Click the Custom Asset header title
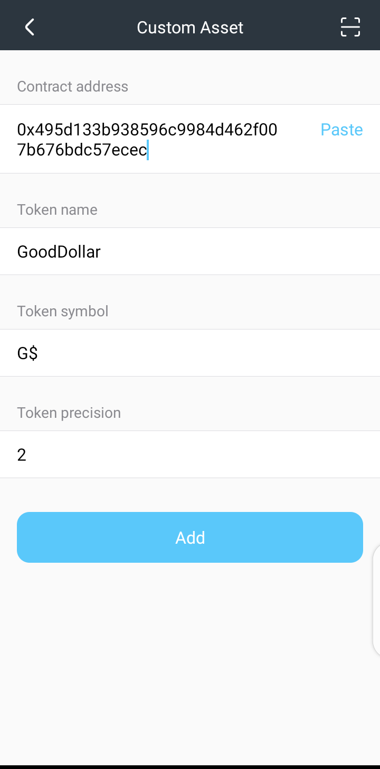Viewport: 380px width, 769px height. pos(190,28)
